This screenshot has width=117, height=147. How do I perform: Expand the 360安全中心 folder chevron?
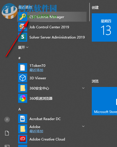tap(83, 88)
